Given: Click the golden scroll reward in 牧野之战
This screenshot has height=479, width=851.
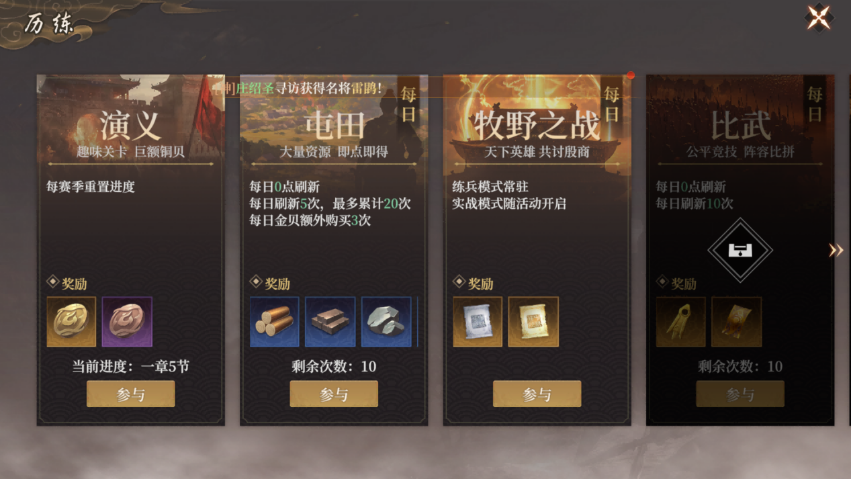Looking at the screenshot, I should tap(533, 322).
